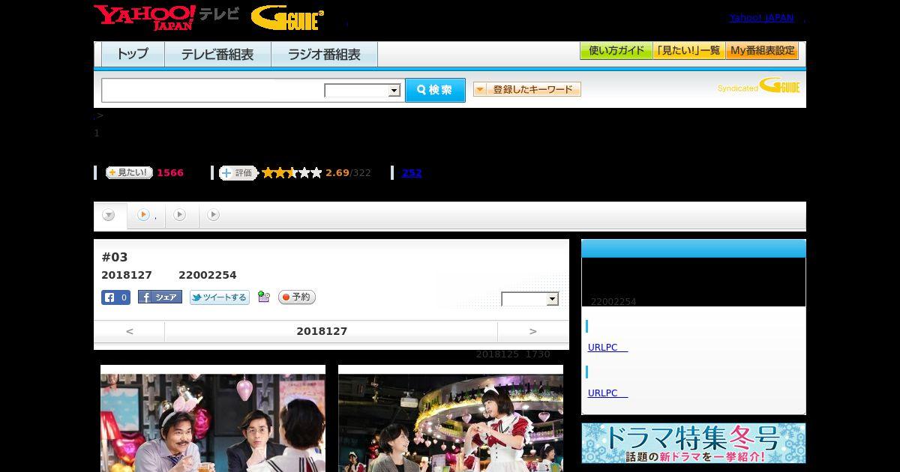
Task: Click the 検索 search button
Action: coord(435,90)
